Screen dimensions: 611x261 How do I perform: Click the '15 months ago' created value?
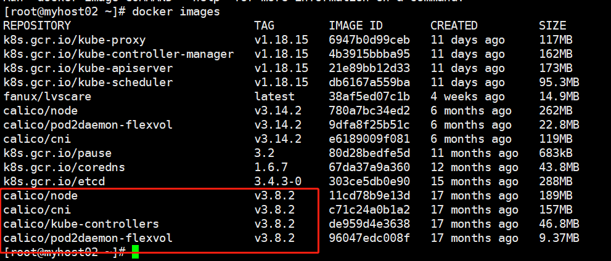[x=474, y=181]
